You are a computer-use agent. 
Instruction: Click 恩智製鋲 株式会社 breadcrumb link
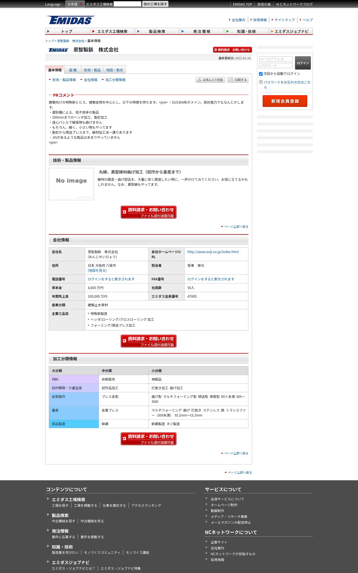[71, 41]
